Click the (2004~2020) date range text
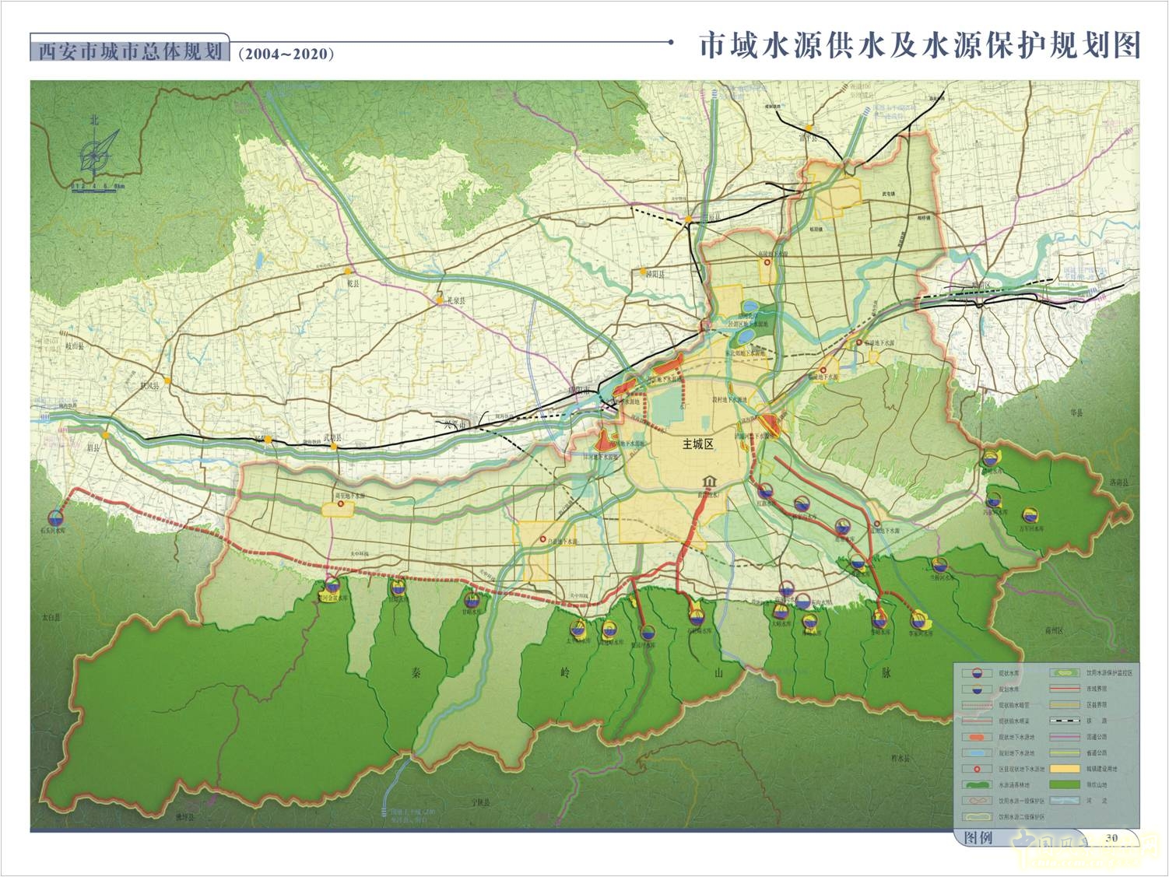The width and height of the screenshot is (1169, 877). coord(287,54)
